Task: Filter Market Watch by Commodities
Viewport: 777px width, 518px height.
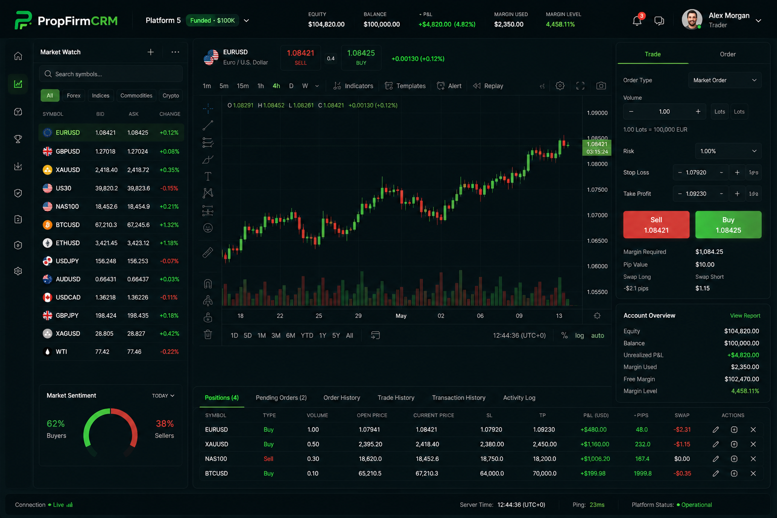Action: 136,96
